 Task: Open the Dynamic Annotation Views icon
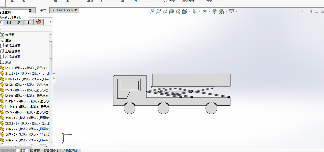[178, 11]
